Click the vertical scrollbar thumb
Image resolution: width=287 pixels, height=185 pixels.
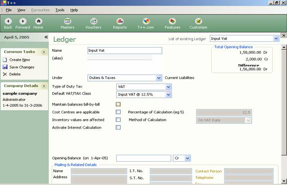[x=284, y=102]
